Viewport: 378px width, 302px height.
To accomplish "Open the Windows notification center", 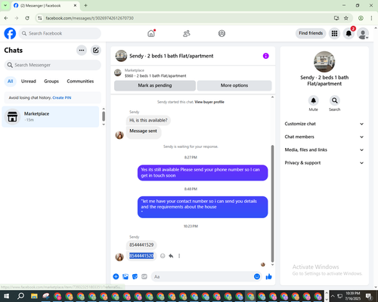I will [369, 296].
